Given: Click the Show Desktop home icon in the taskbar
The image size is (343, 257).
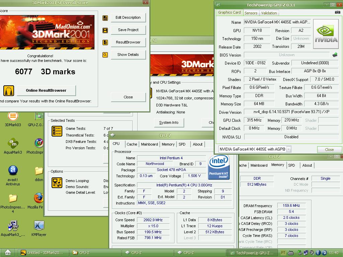Looking at the screenshot, I should (x=8, y=252).
